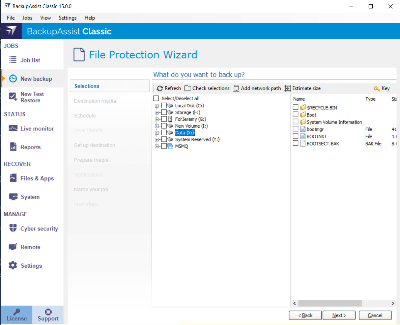
Task: Enable the bootmgr file checkbox
Action: pos(295,129)
